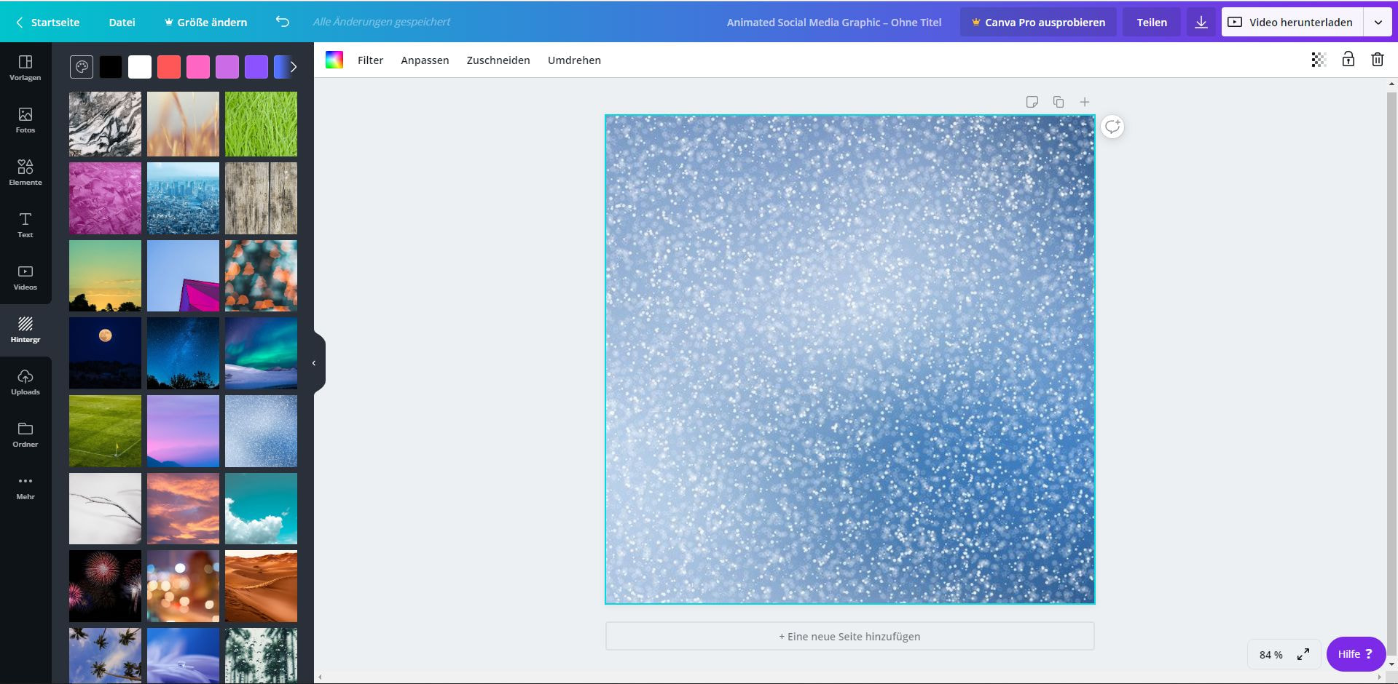This screenshot has height=684, width=1398.
Task: Collapse the side panel with arrow handle
Action: [x=315, y=362]
